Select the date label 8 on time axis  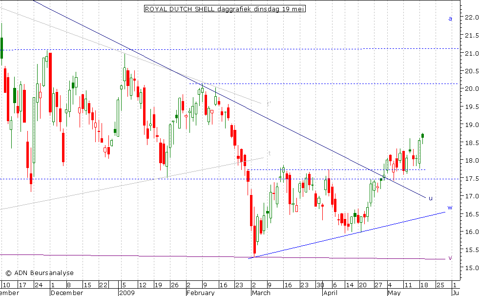coord(68,285)
